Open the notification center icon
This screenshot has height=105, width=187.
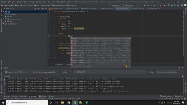[183, 102]
